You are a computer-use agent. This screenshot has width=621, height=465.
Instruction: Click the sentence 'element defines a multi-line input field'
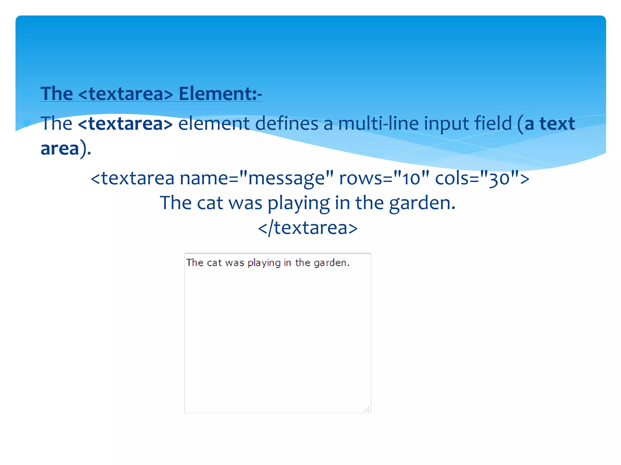tap(345, 124)
